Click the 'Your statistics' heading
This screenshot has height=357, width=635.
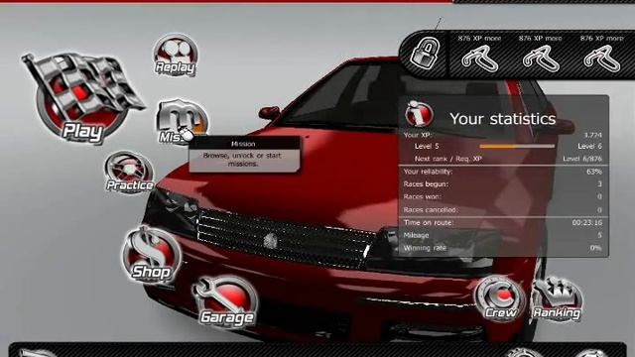(503, 119)
